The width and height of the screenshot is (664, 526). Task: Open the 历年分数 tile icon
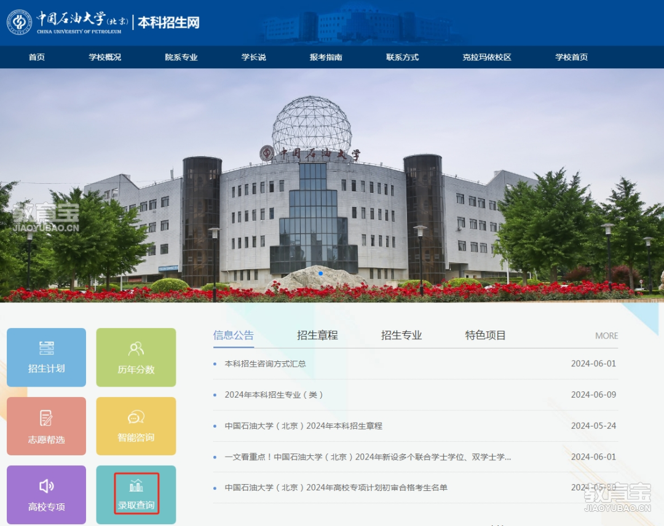tap(136, 349)
